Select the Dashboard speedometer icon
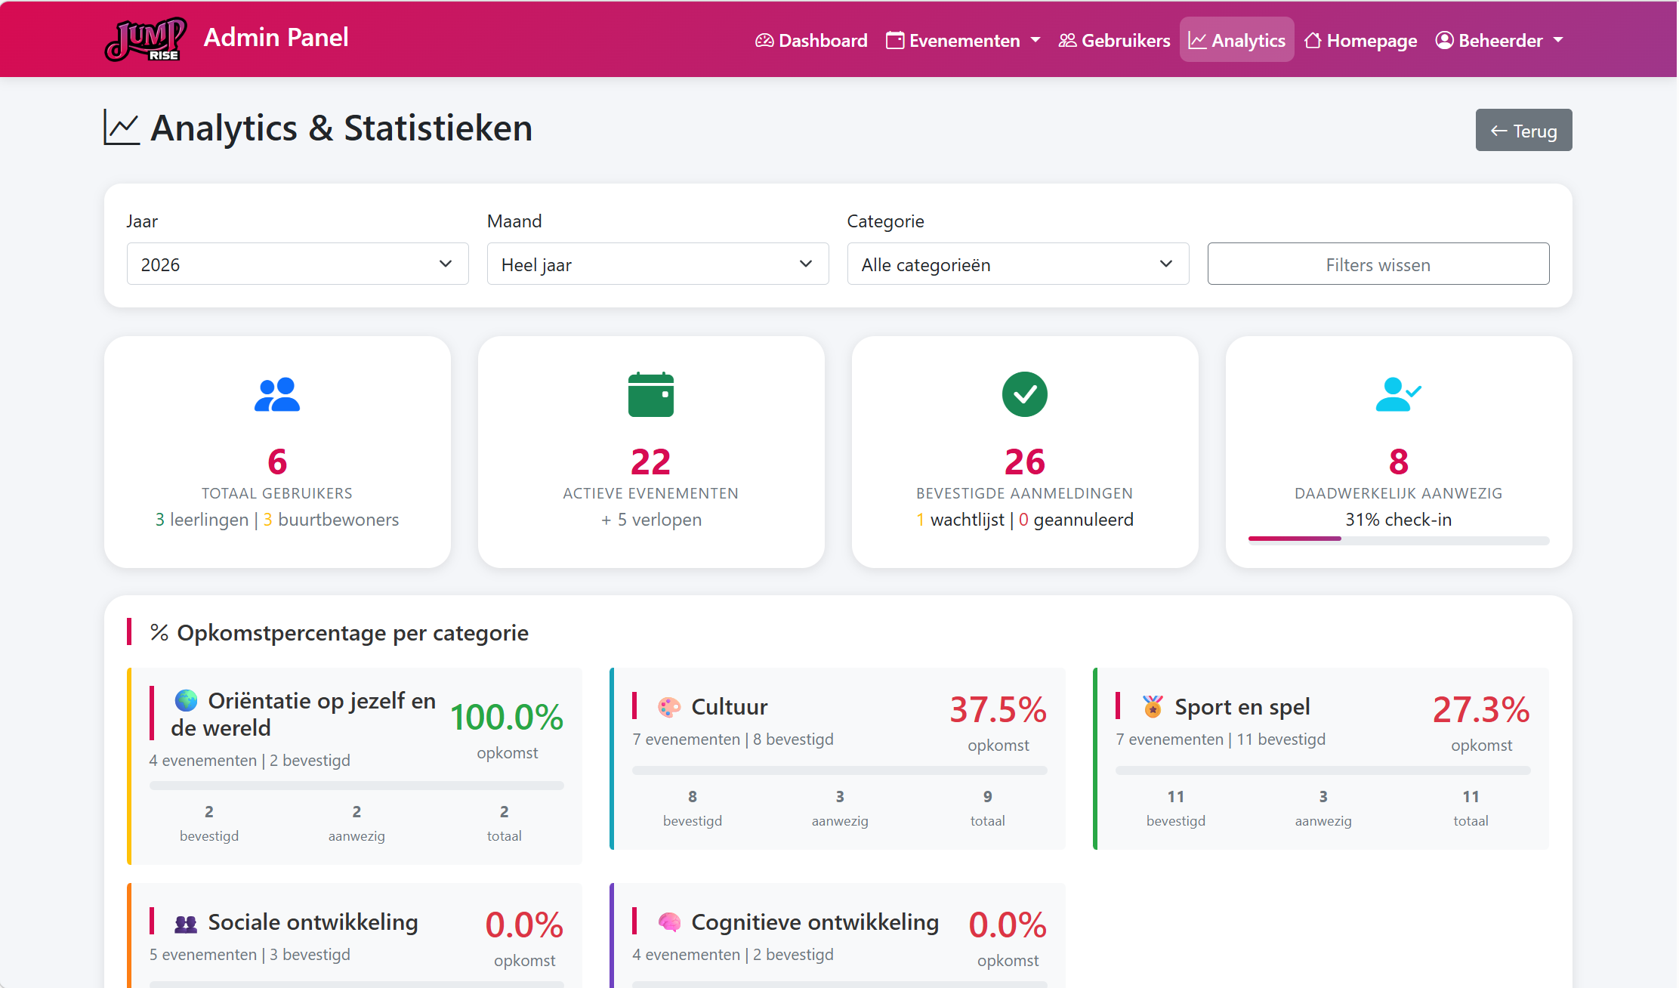Image resolution: width=1679 pixels, height=988 pixels. tap(764, 40)
